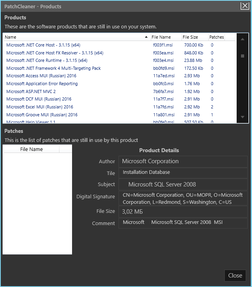Click the 848.00 Kb file size cell
Viewport: 252px width, 287px height.
tap(193, 53)
